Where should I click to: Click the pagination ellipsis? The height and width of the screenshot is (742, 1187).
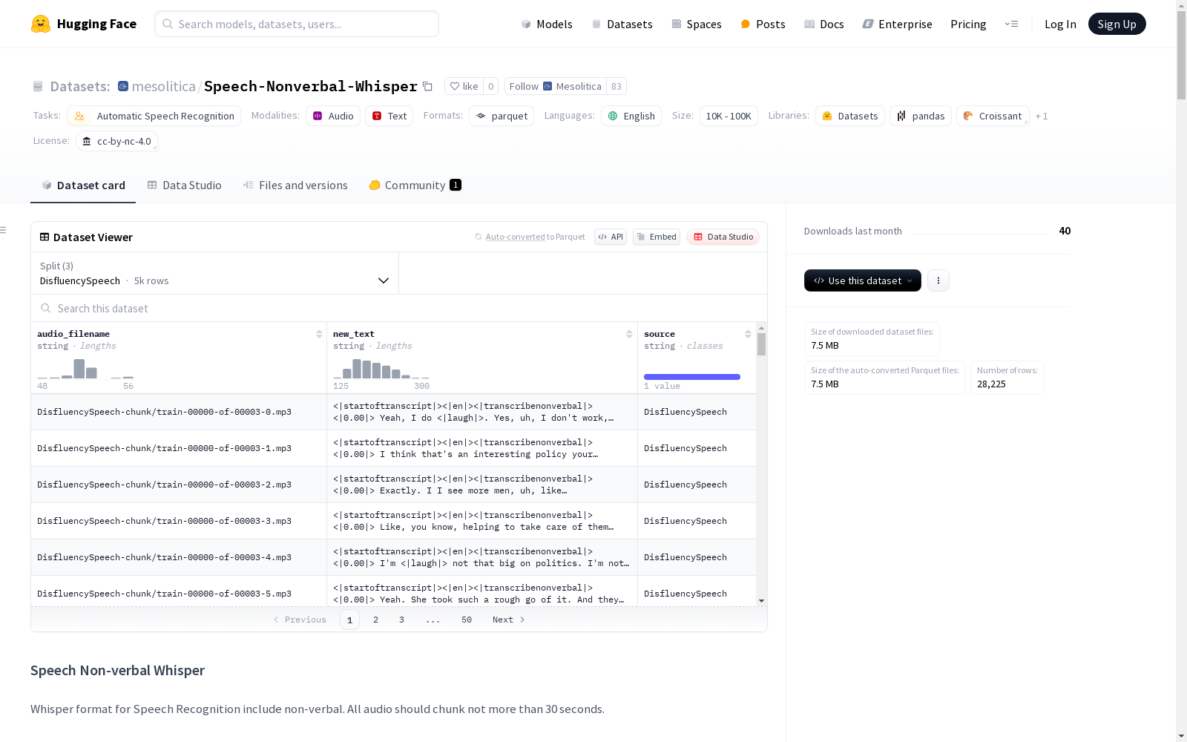(x=433, y=620)
